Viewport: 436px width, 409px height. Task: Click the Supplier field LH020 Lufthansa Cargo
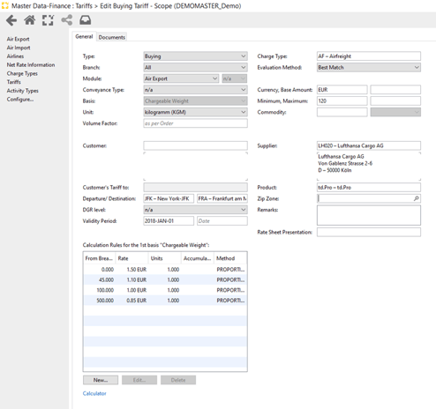pyautogui.click(x=369, y=145)
